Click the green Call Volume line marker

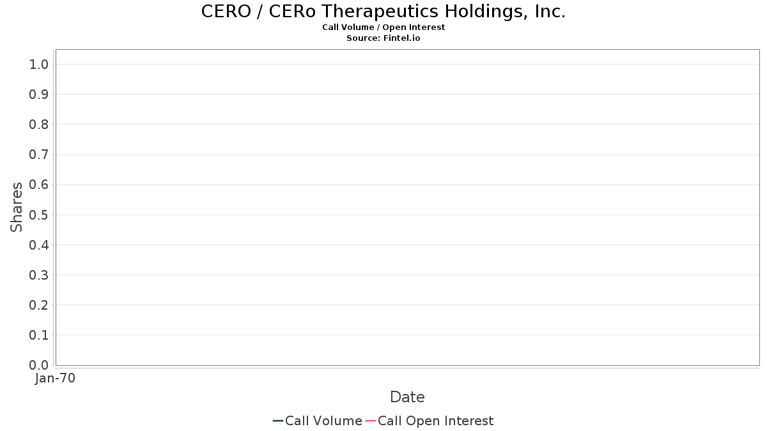tap(278, 421)
